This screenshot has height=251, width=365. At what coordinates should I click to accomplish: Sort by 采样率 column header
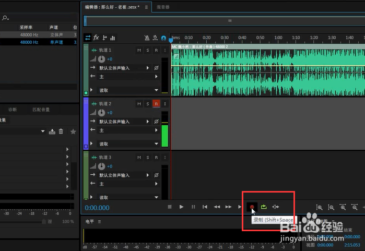(26, 27)
